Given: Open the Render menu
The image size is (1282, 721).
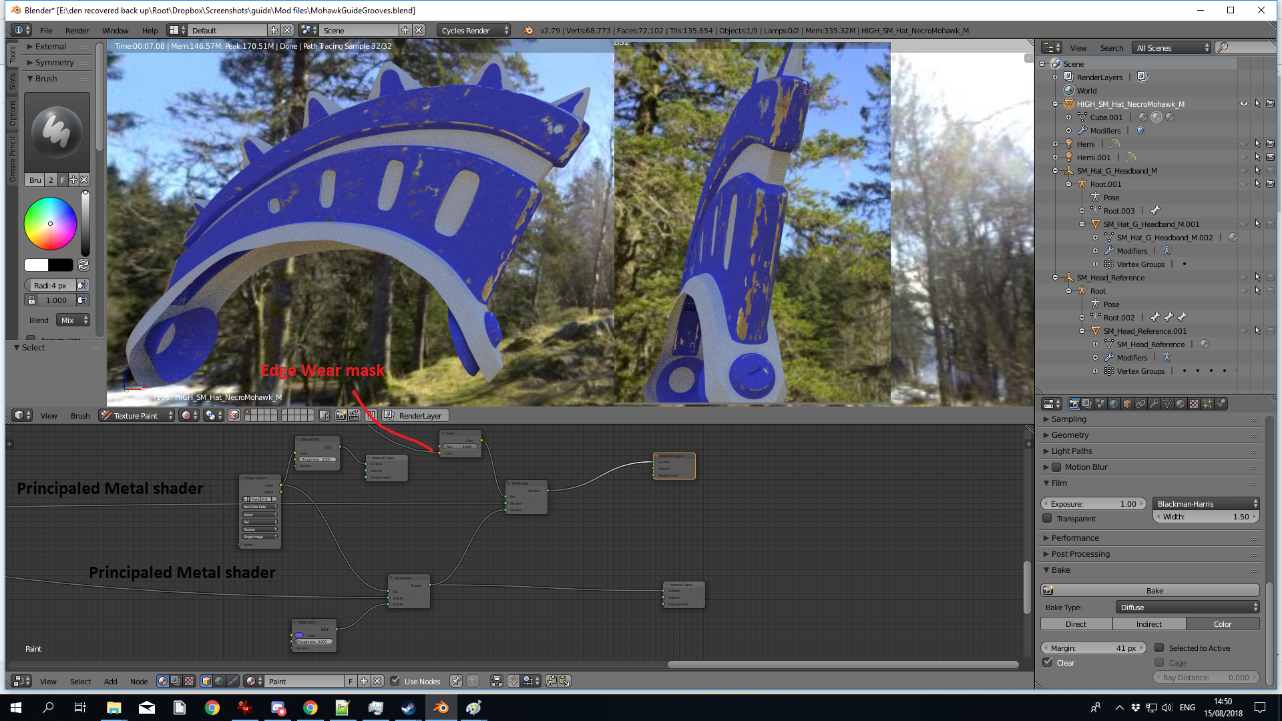Looking at the screenshot, I should coord(77,31).
